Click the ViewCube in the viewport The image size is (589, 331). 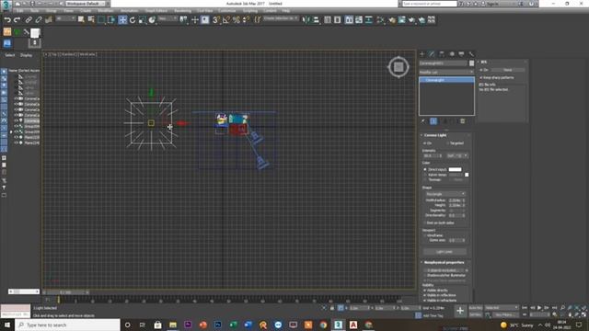(x=398, y=67)
